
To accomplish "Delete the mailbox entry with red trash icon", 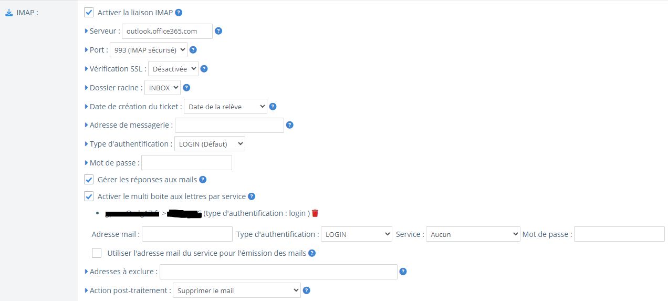I will click(315, 213).
